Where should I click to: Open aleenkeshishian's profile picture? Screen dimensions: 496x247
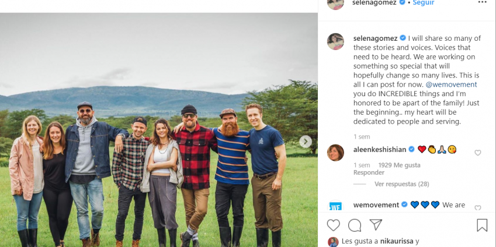coord(335,153)
